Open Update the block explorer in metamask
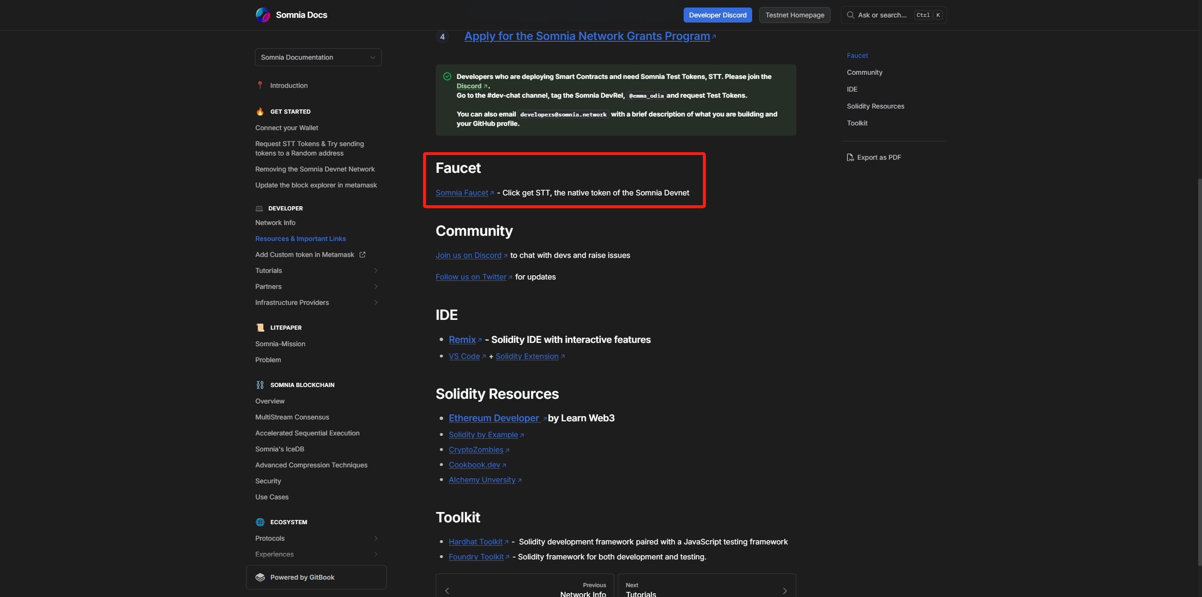Screen dimensions: 1202x597 pyautogui.click(x=316, y=185)
